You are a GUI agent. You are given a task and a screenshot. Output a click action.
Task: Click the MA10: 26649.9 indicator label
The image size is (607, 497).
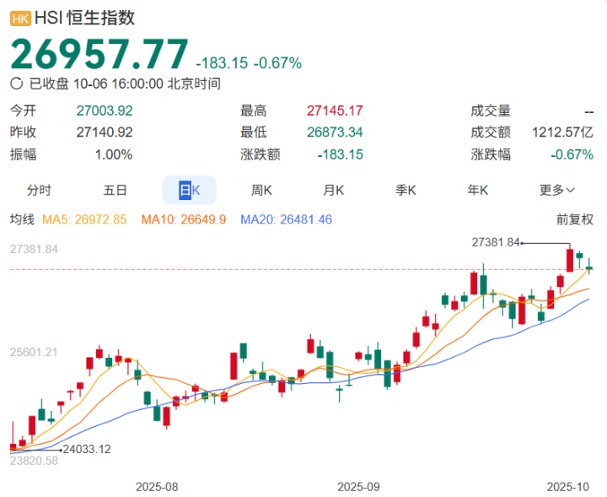point(184,219)
